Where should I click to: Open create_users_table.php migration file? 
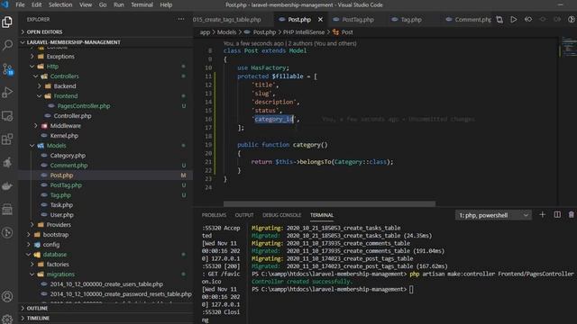(x=106, y=284)
